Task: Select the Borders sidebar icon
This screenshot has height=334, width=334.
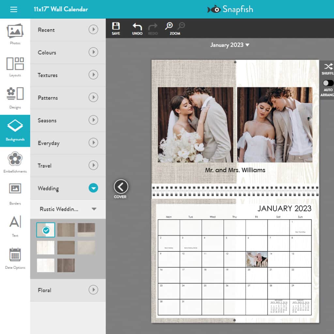Action: coord(15,192)
